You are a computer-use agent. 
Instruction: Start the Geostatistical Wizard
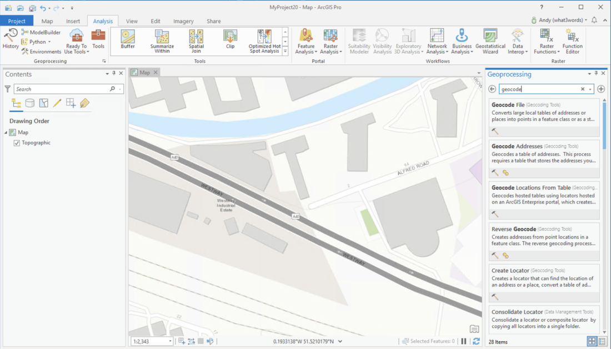(x=490, y=41)
